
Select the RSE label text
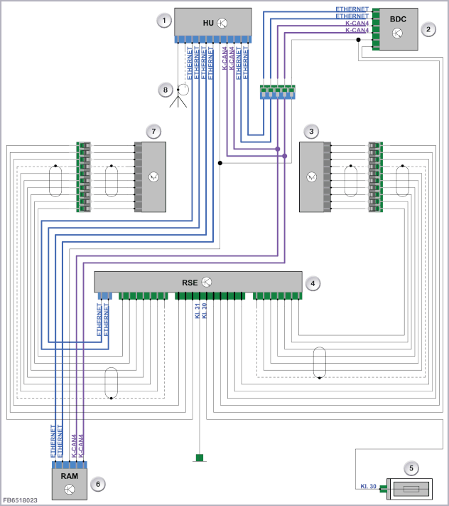pyautogui.click(x=190, y=283)
